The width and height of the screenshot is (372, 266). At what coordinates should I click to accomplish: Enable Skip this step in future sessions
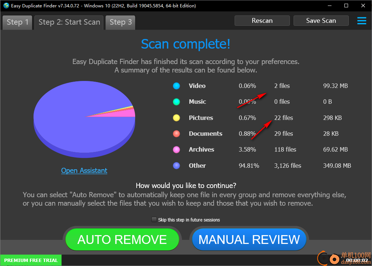[x=154, y=220]
